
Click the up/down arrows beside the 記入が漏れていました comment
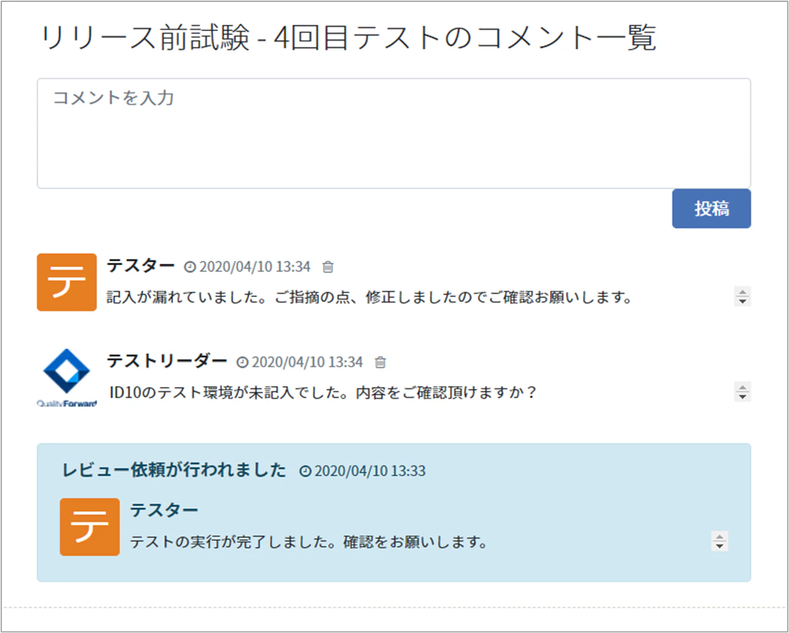tap(743, 296)
